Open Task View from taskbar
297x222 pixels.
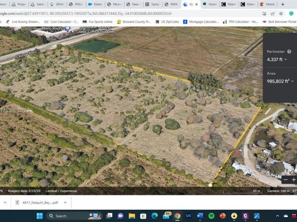[x=109, y=216]
